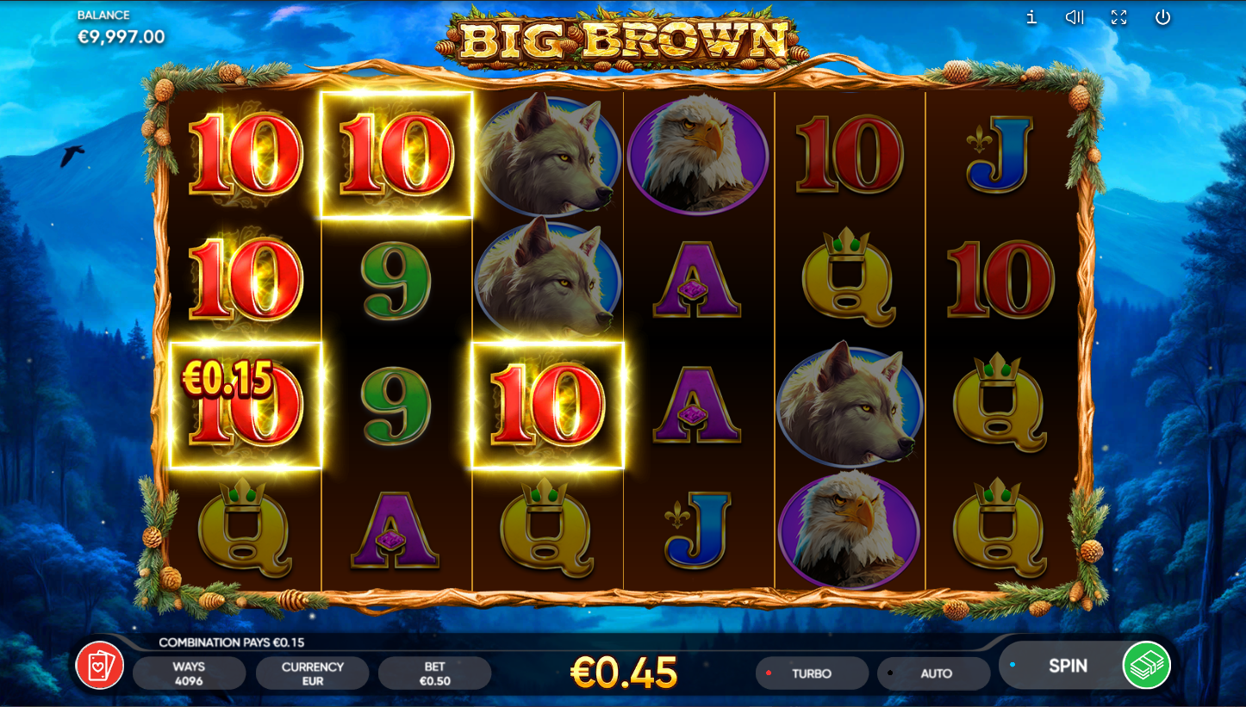
Task: Click the wolf symbol on fifth reel
Action: tap(850, 405)
